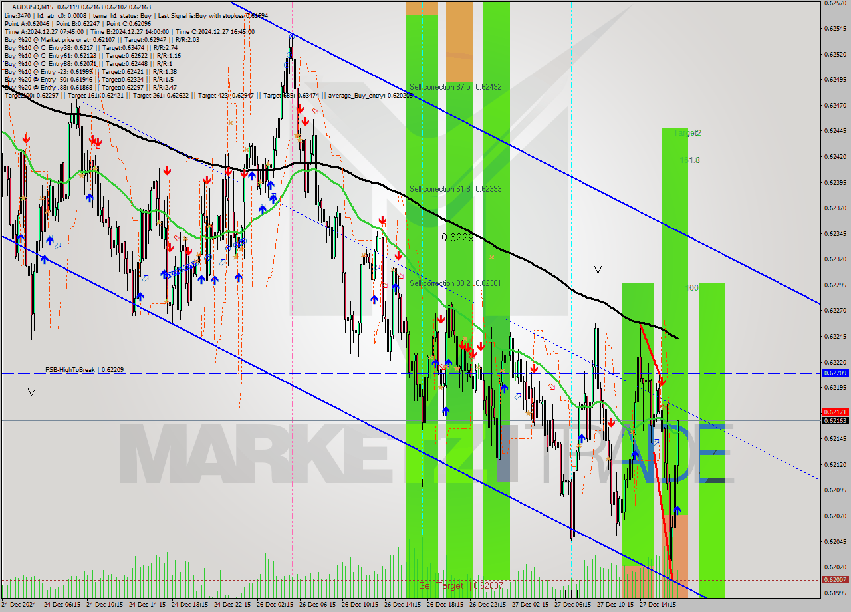The image size is (851, 612).
Task: Click the 0.62570 price scale value
Action: [835, 3]
